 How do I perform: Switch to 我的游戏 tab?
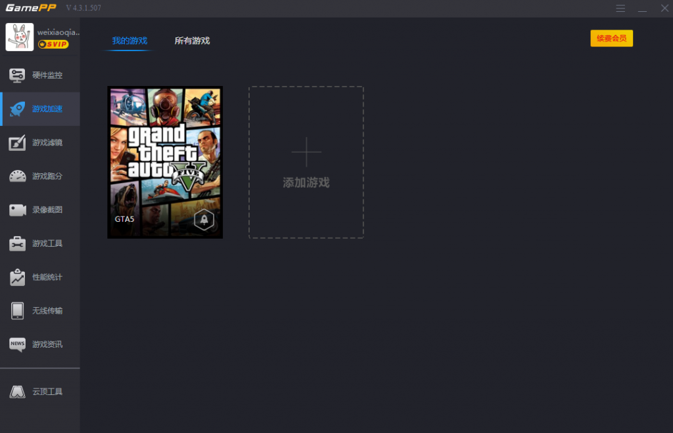pos(129,41)
